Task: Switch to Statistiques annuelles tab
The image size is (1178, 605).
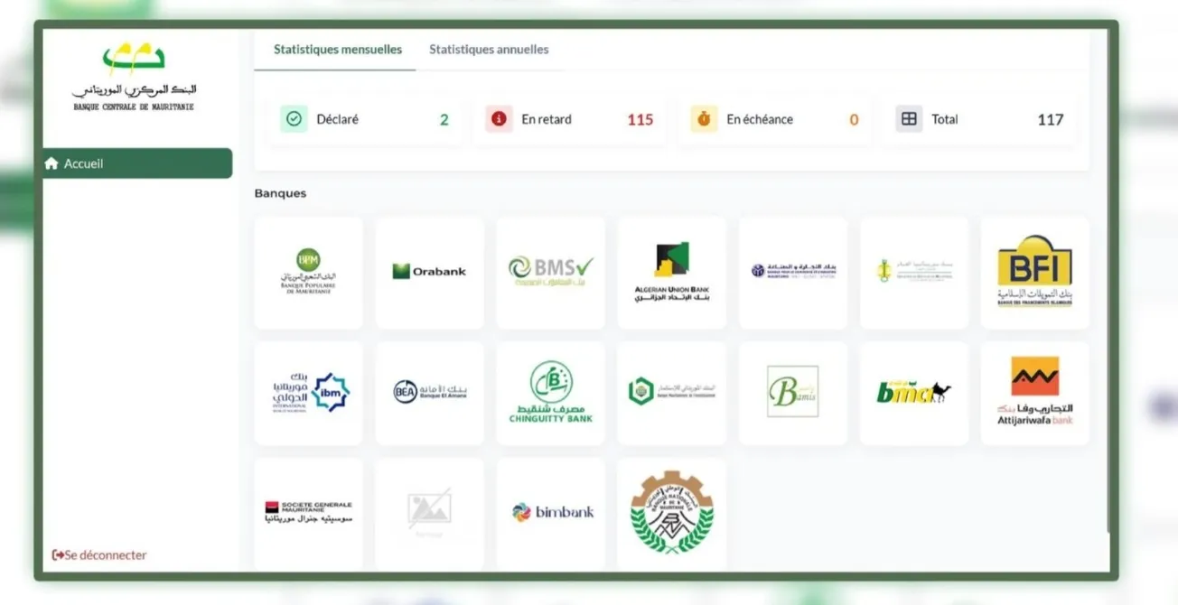Action: [489, 50]
